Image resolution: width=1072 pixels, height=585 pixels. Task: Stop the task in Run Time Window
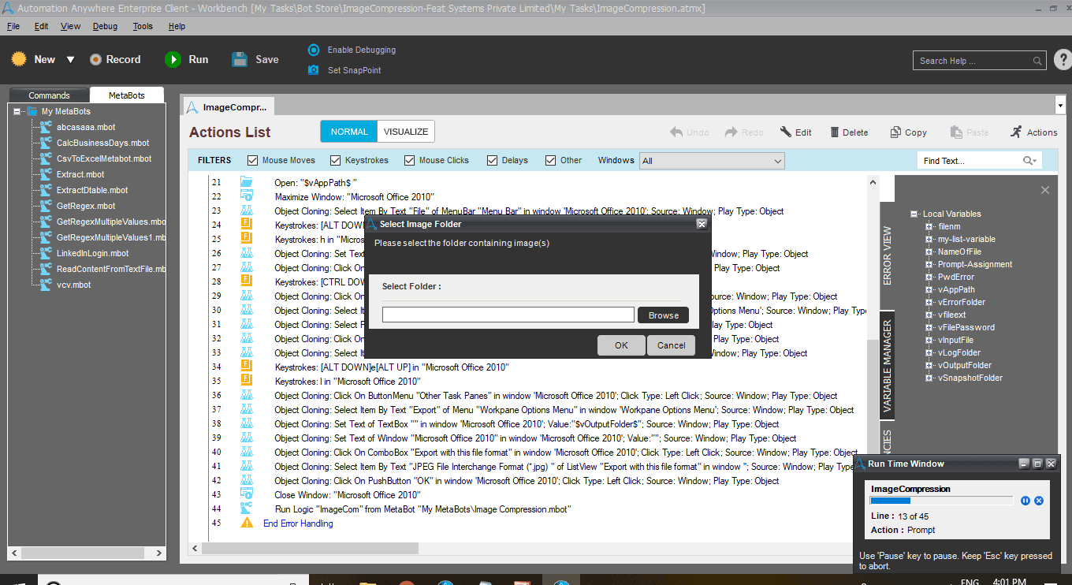pyautogui.click(x=1039, y=501)
